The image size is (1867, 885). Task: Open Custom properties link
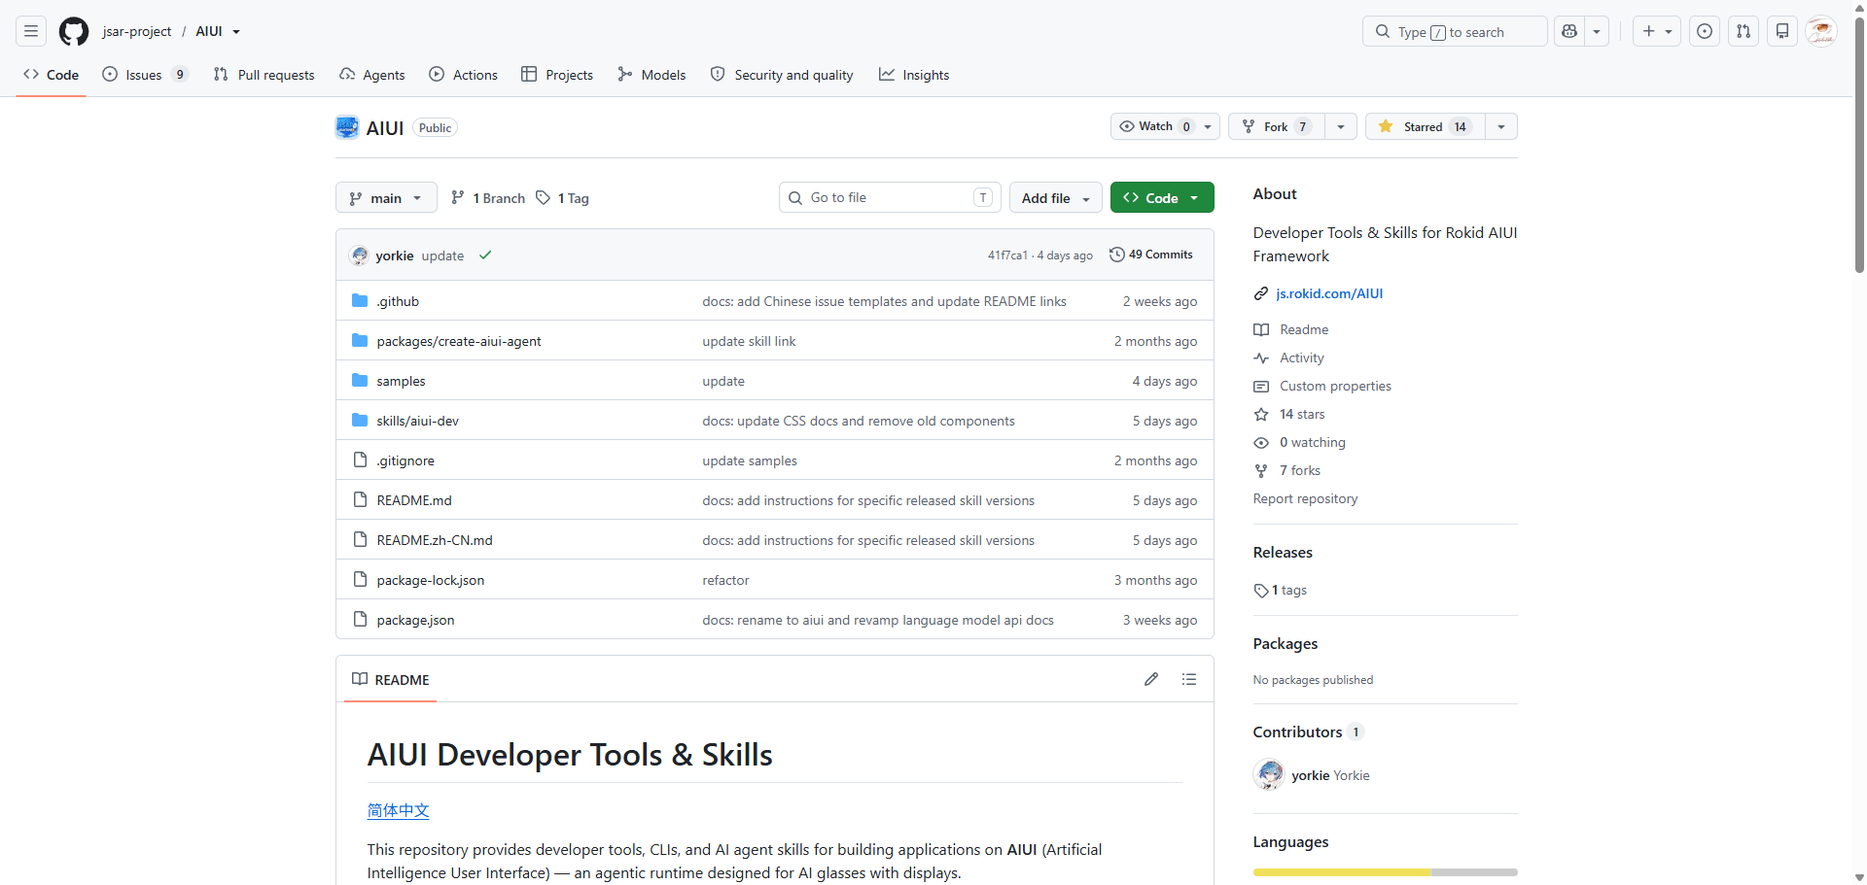click(1335, 386)
